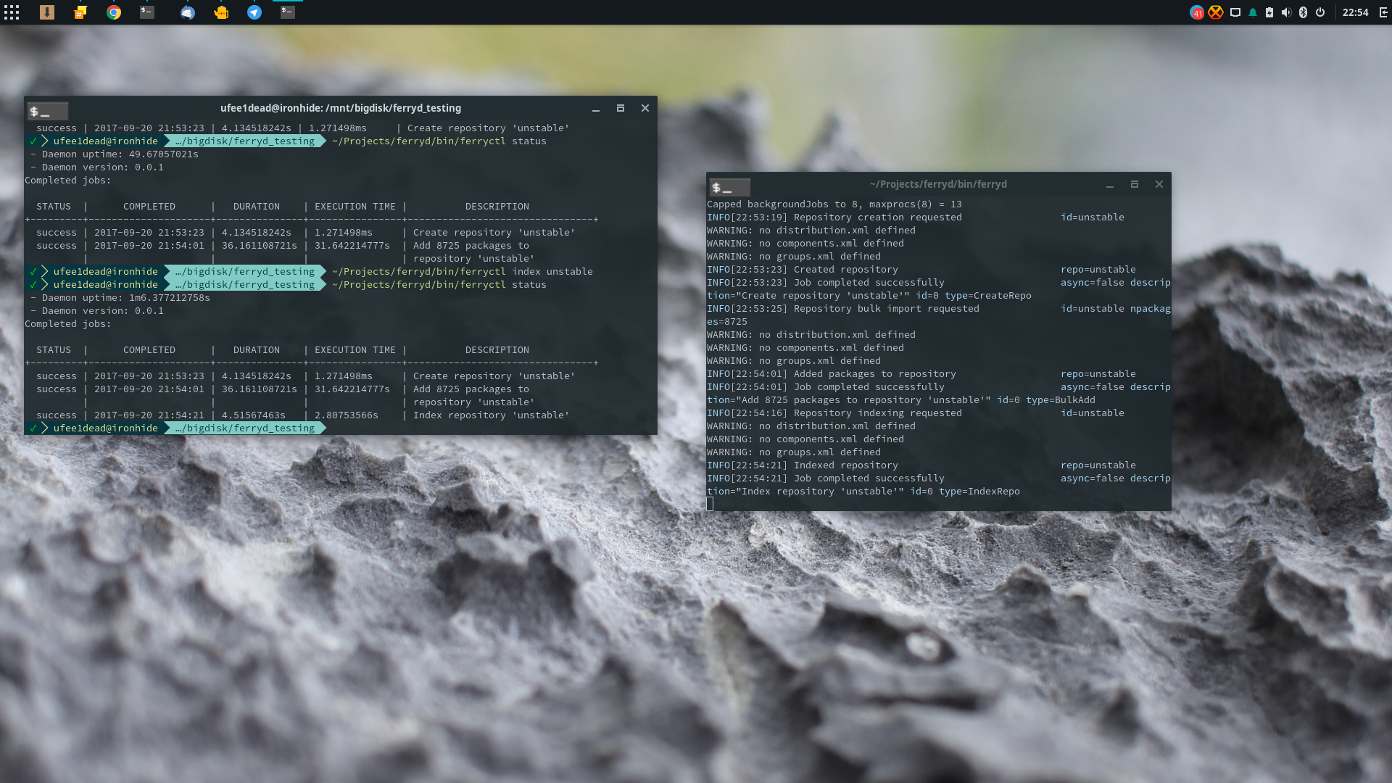Minimize the ferryd_testing terminal window

[596, 109]
